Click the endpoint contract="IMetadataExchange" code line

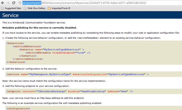tap(70, 91)
